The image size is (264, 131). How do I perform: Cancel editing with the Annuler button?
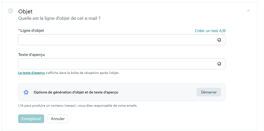click(58, 119)
